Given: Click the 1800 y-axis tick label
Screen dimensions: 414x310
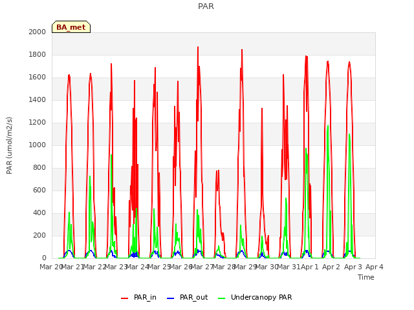Looking at the screenshot, I should click(38, 54).
